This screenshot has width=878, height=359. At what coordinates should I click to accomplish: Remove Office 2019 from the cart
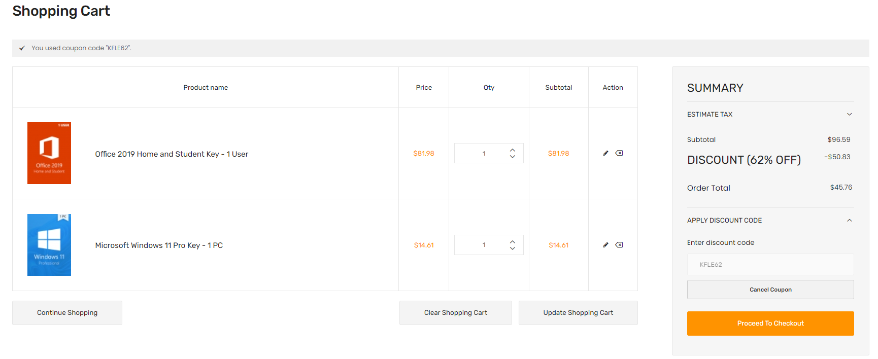[619, 153]
